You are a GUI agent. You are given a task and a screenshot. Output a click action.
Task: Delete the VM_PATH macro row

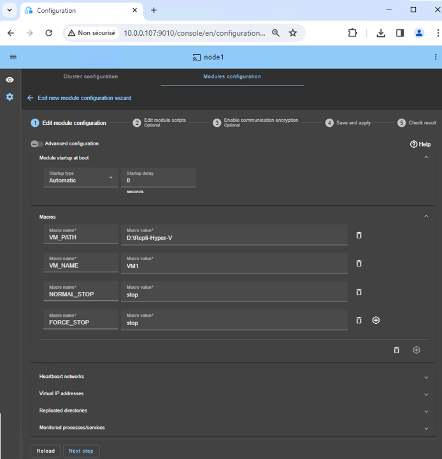(359, 235)
